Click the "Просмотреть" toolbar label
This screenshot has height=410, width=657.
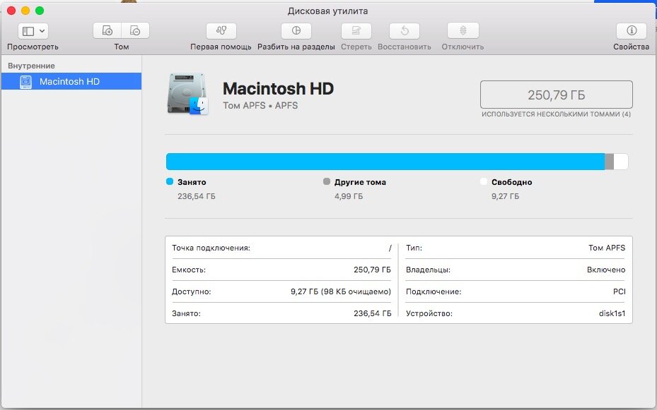click(x=33, y=47)
